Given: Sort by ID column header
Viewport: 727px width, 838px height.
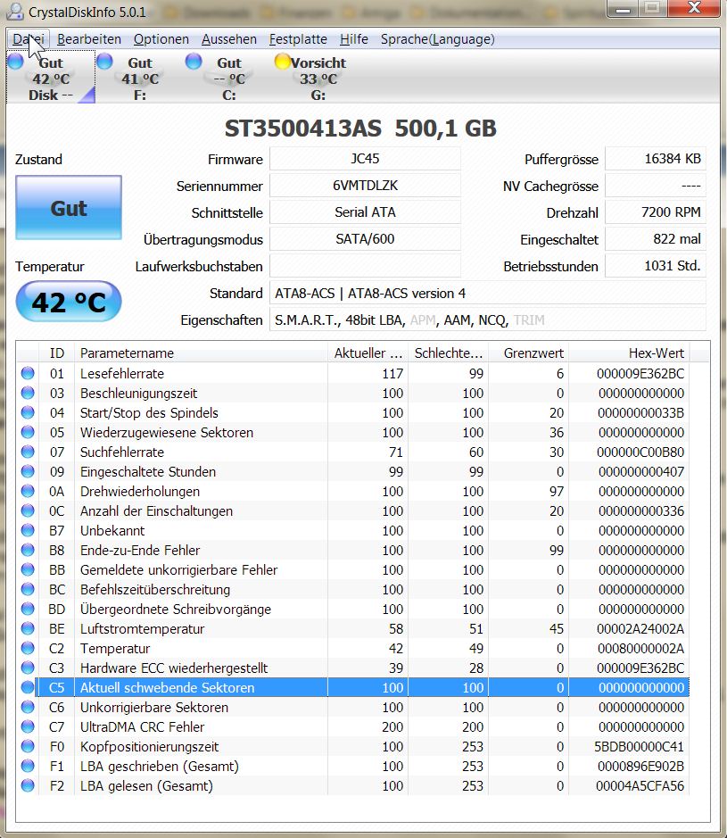Looking at the screenshot, I should 56,353.
